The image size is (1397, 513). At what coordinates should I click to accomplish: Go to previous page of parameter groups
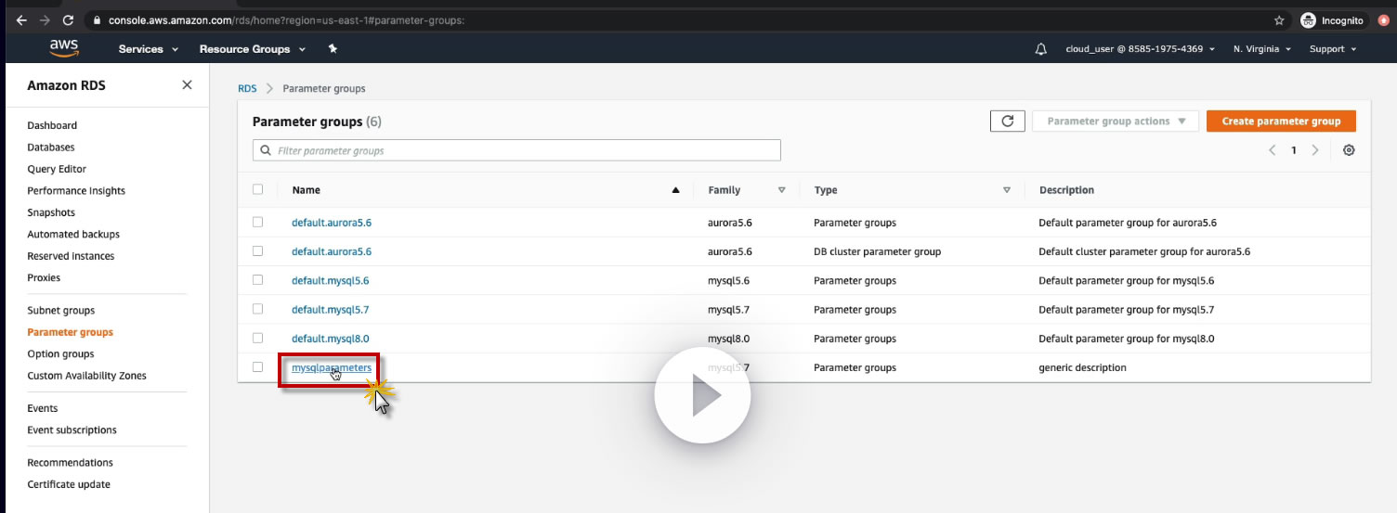pos(1272,150)
